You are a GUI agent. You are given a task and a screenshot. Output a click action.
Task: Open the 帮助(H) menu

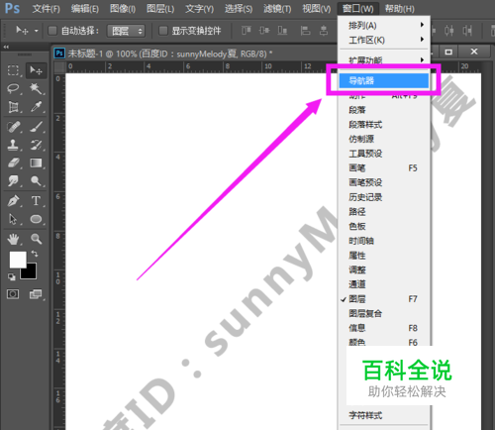point(400,9)
